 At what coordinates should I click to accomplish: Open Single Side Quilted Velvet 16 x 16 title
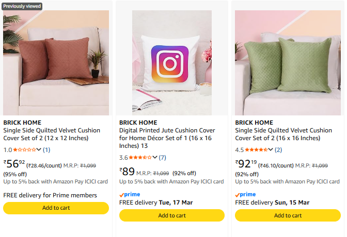(x=283, y=134)
